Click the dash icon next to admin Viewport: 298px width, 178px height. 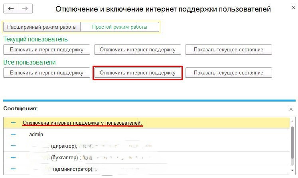(13, 135)
